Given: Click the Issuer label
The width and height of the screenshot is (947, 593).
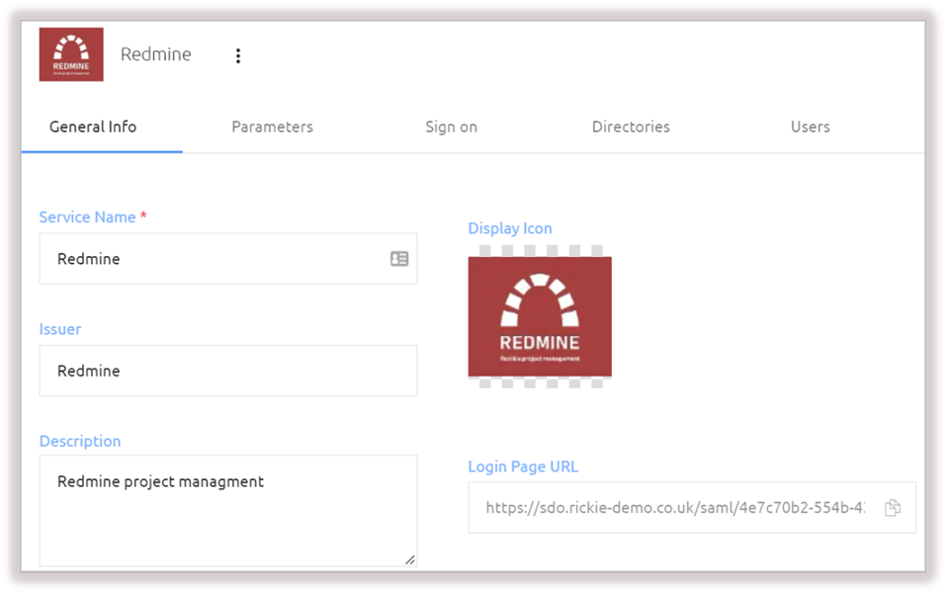Looking at the screenshot, I should click(x=59, y=329).
